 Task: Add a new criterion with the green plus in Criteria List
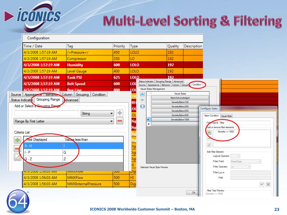17,140
